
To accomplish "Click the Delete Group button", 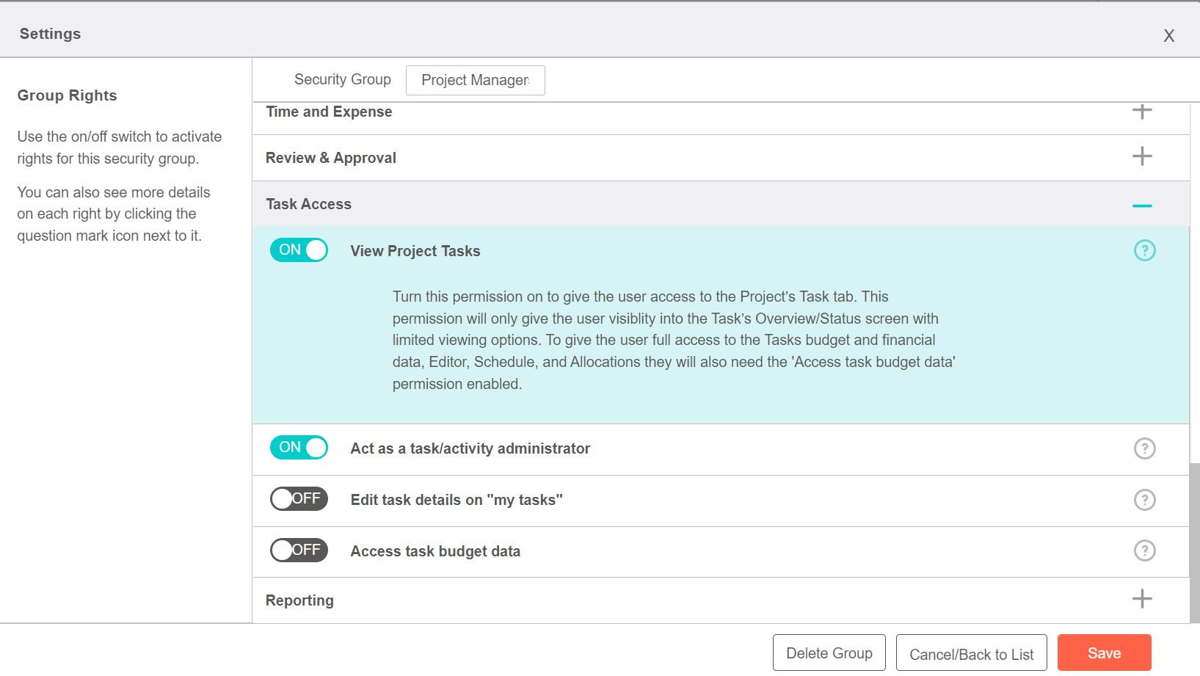I will click(x=829, y=653).
